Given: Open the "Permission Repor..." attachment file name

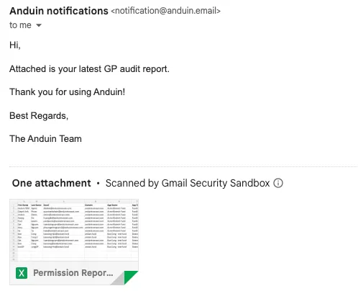Looking at the screenshot, I should click(x=73, y=273).
